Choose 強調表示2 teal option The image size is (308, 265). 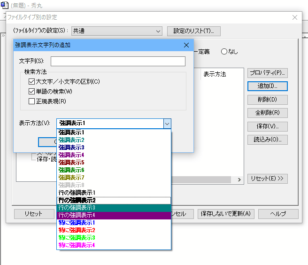(x=114, y=140)
